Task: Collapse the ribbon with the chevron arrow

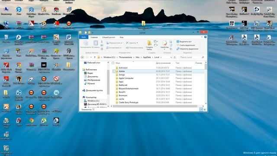Action: (x=202, y=37)
